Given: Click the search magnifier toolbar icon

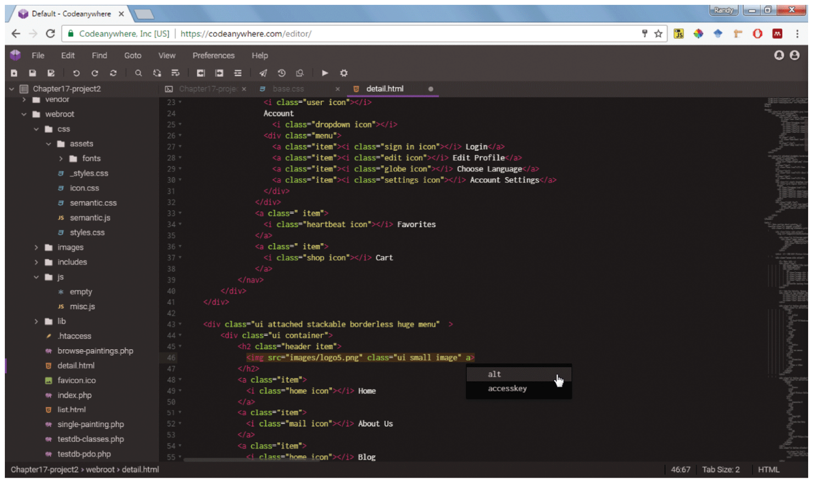Looking at the screenshot, I should pos(138,73).
